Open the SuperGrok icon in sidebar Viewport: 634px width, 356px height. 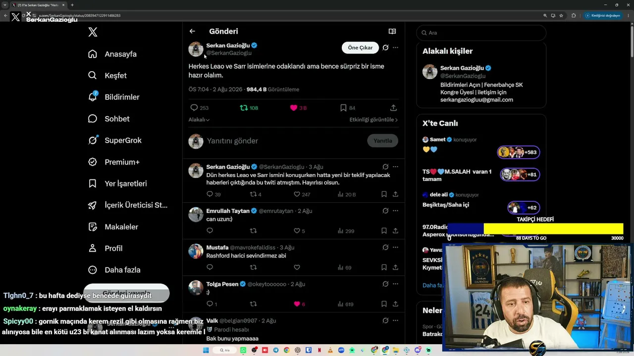point(93,140)
